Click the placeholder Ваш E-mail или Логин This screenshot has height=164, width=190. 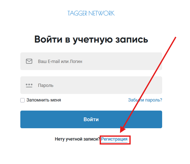60,61
